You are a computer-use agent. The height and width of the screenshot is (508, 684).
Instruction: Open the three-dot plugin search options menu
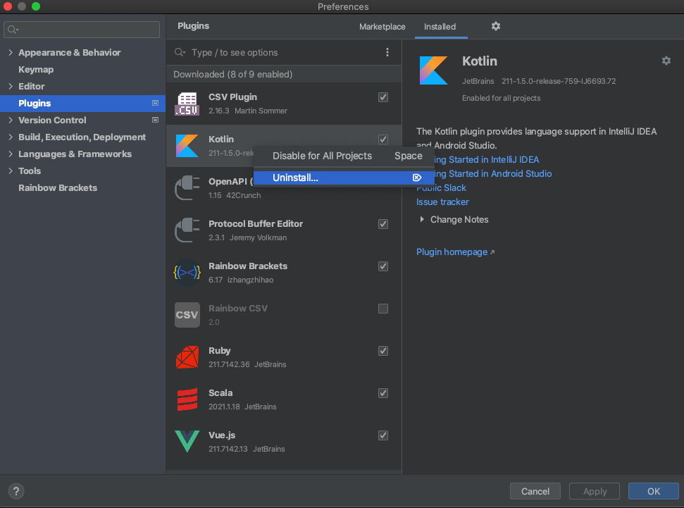(x=387, y=52)
